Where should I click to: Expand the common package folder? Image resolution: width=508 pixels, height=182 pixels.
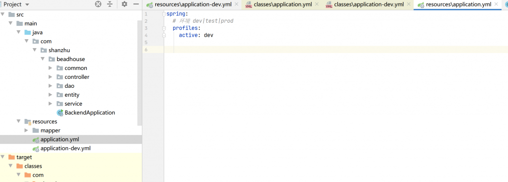[50, 68]
